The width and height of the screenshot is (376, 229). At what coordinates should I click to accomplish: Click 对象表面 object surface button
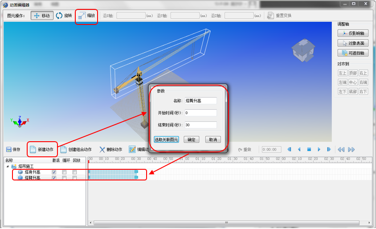click(353, 43)
